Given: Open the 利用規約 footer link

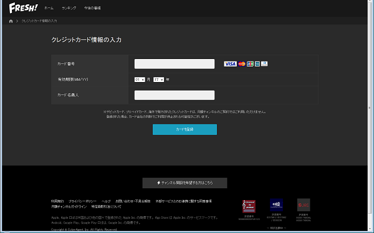Looking at the screenshot, I should coord(57,201).
